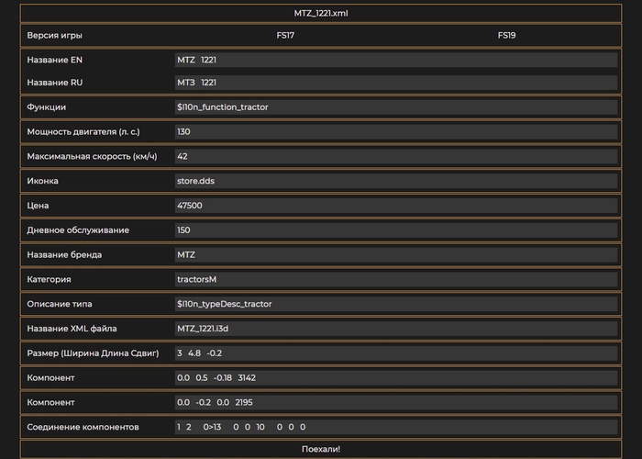Click the Цена label
This screenshot has width=642, height=459.
(x=38, y=206)
